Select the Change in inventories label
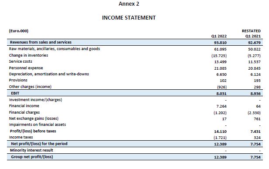 click(x=28, y=55)
